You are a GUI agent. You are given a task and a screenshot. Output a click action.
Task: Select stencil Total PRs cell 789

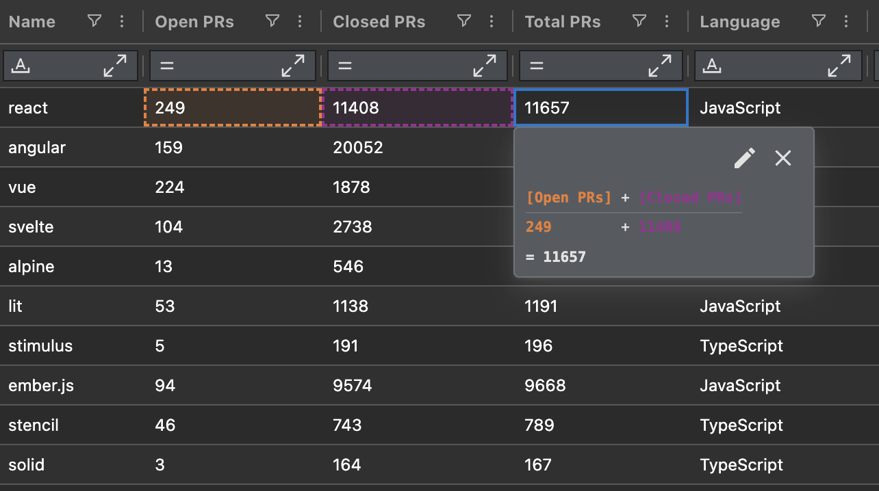coord(600,425)
